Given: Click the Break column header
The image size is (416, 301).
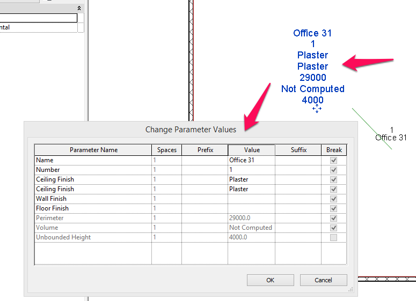Looking at the screenshot, I should pyautogui.click(x=334, y=150).
